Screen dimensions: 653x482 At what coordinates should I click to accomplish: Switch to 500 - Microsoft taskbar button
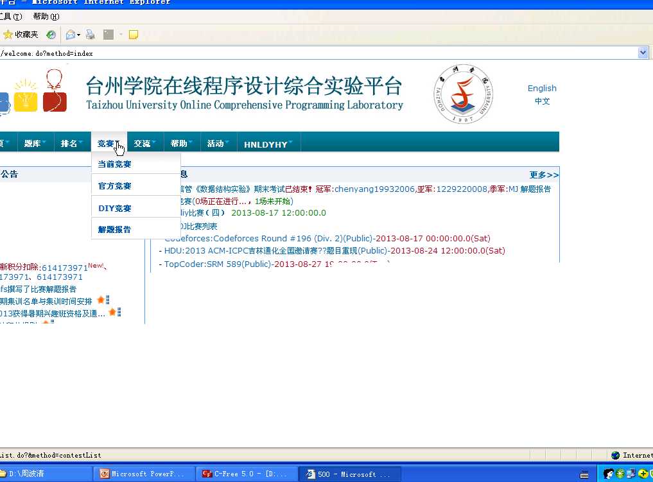coord(350,474)
